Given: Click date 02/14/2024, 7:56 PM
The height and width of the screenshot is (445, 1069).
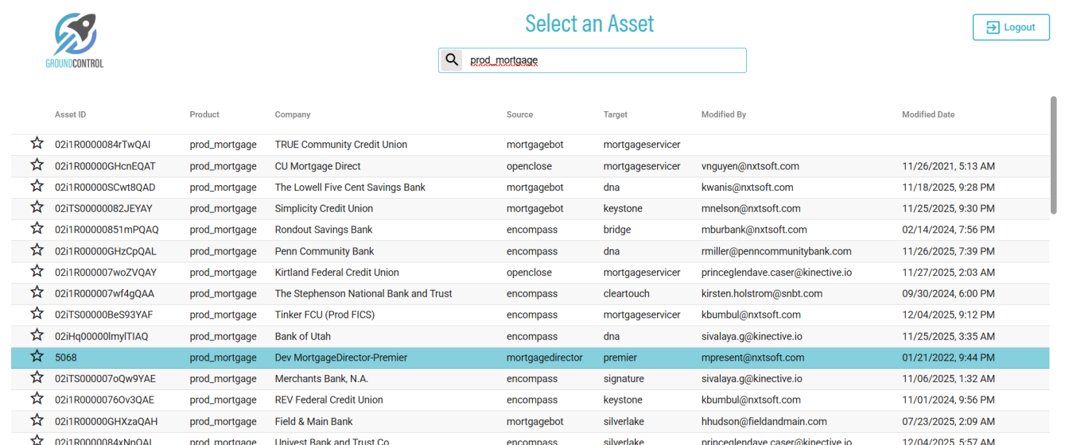Looking at the screenshot, I should [x=948, y=230].
